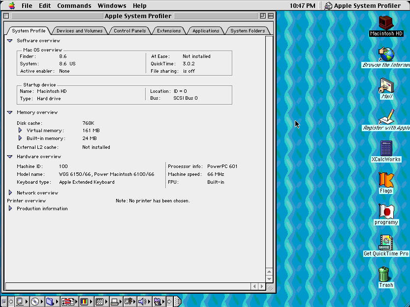The image size is (410, 307).
Task: Click the 'PowerPC 601' processor info value
Action: pyautogui.click(x=222, y=167)
